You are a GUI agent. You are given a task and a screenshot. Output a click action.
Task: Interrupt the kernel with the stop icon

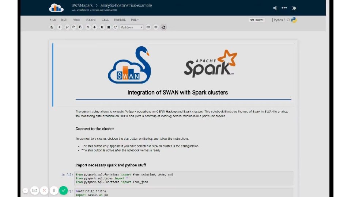pos(109,27)
